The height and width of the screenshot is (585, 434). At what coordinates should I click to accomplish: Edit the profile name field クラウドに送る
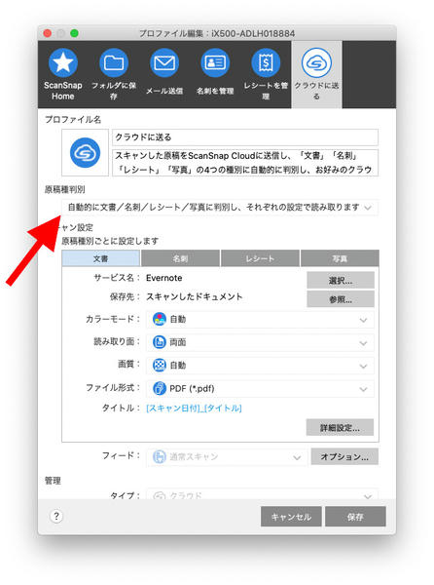point(245,137)
